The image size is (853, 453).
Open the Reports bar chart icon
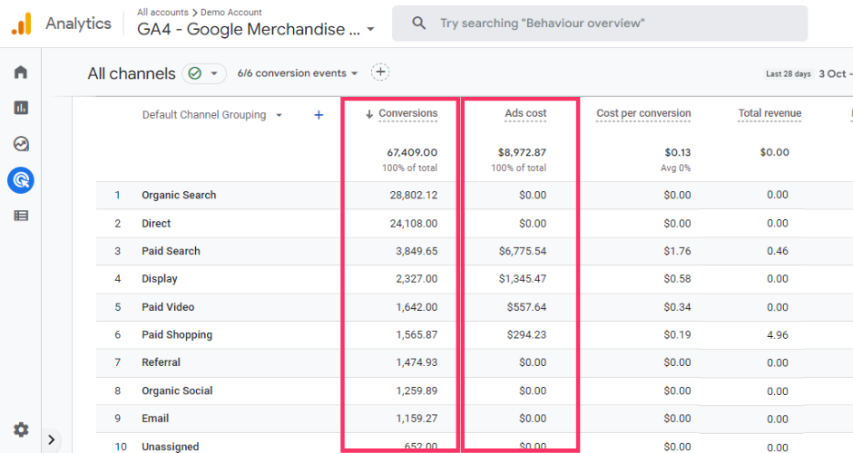[x=21, y=108]
